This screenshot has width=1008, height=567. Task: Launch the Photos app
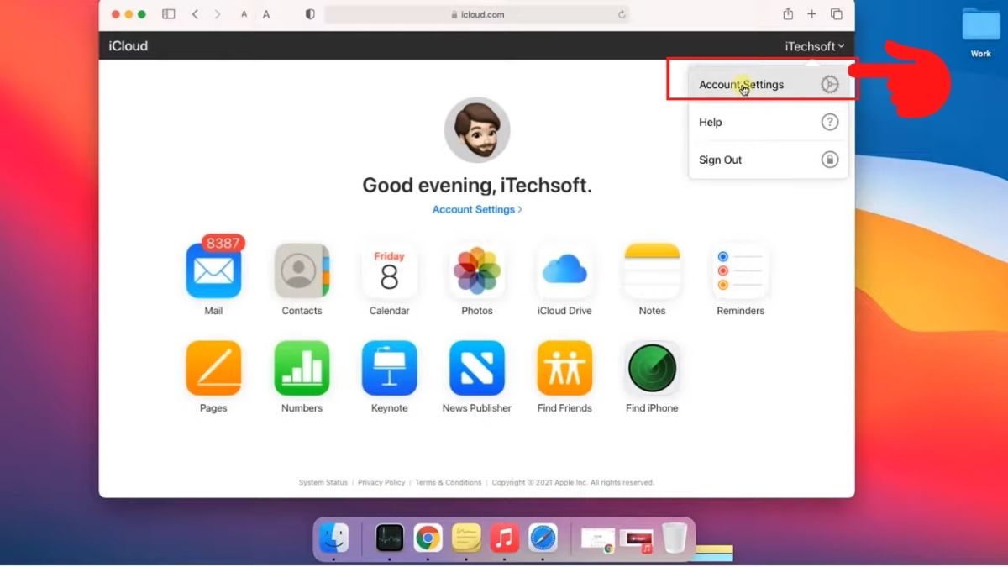point(477,270)
